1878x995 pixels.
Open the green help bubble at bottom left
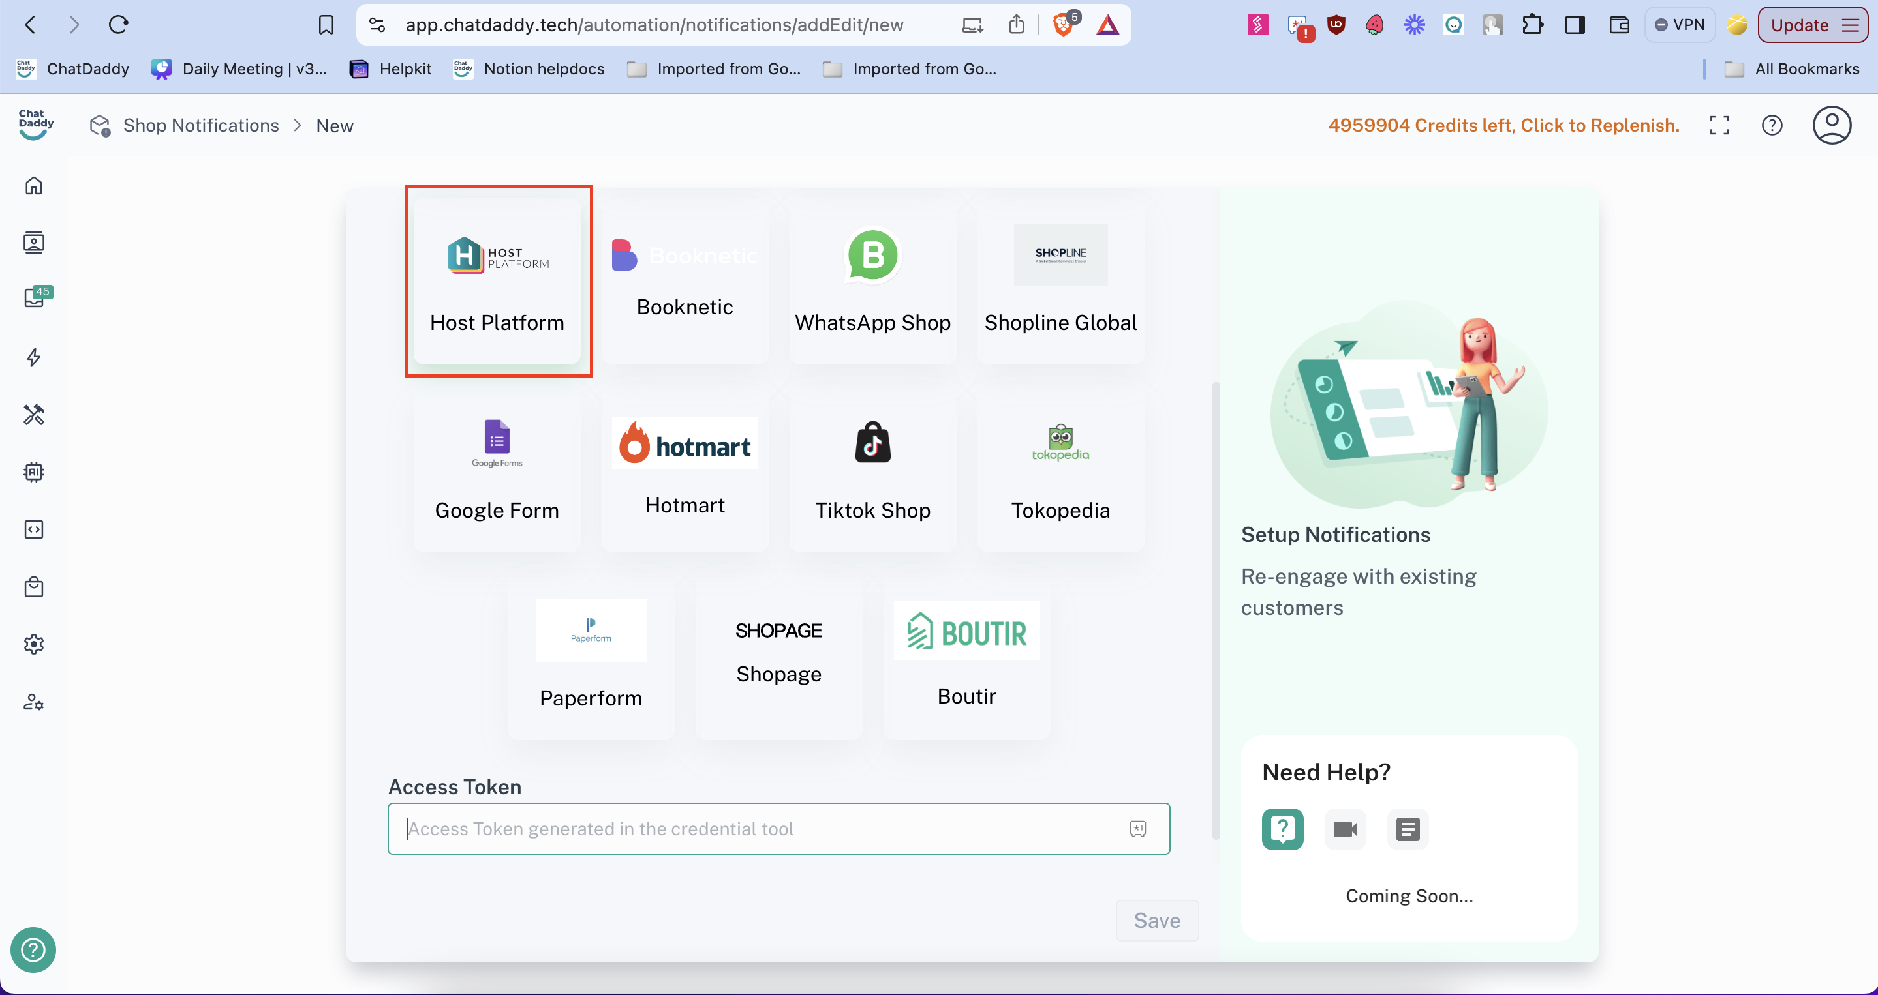tap(33, 950)
